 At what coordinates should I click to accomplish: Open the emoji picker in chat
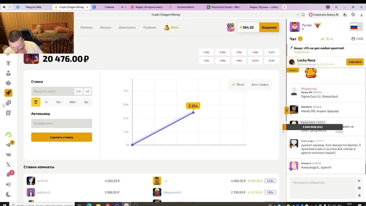[359, 188]
